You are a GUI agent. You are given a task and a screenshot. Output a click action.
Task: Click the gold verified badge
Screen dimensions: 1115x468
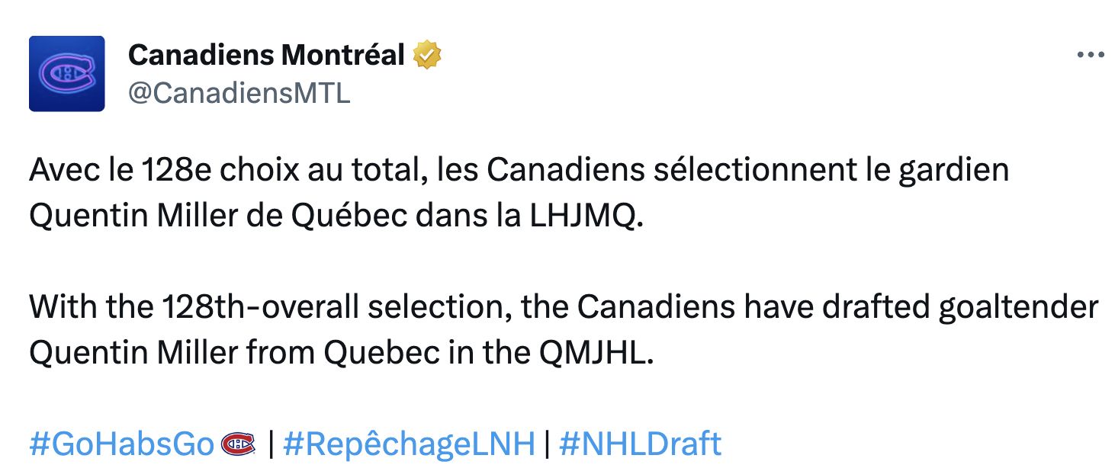(x=427, y=53)
